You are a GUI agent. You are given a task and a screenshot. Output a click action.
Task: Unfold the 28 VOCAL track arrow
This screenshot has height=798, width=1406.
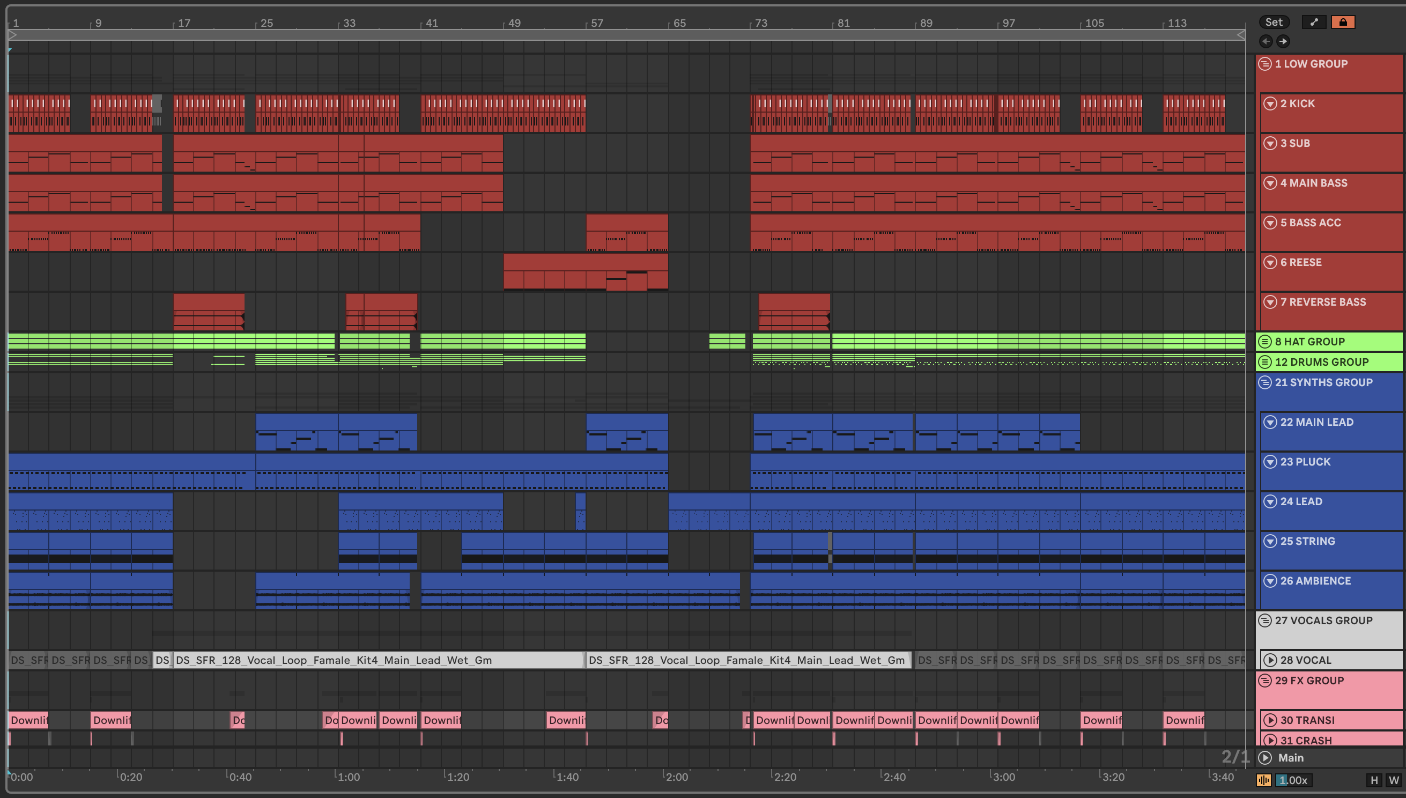[x=1270, y=660]
